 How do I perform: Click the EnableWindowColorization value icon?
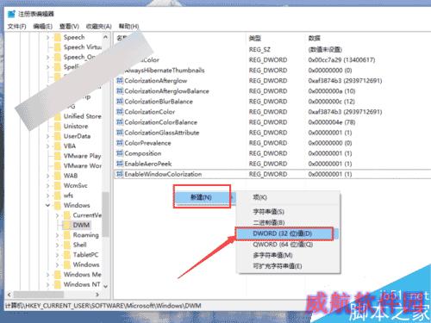pyautogui.click(x=120, y=174)
